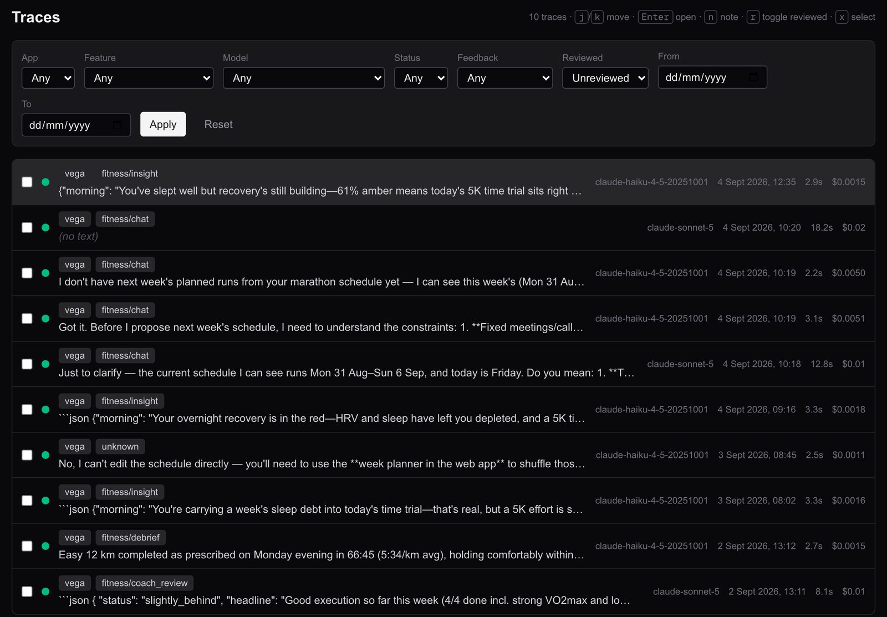
Task: Click timestamp '3 Sept 2026, 08:45'
Action: 757,455
